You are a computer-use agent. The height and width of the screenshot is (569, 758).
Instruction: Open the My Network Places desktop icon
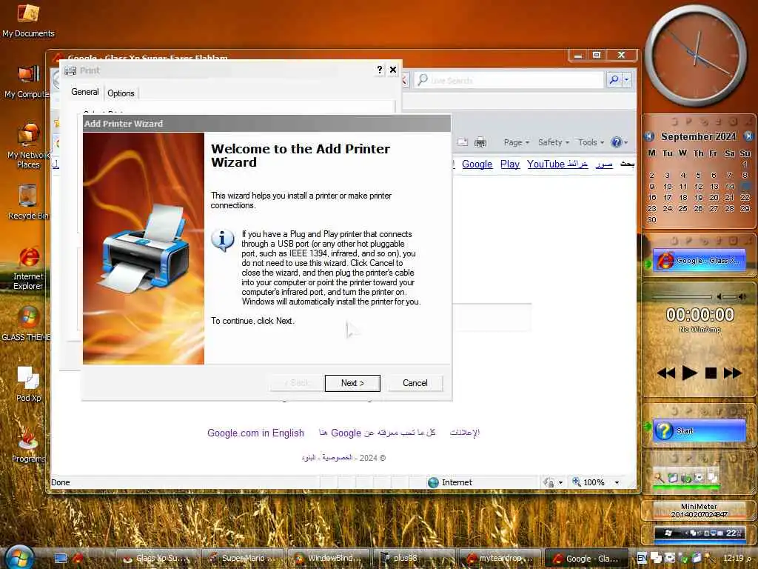click(28, 145)
